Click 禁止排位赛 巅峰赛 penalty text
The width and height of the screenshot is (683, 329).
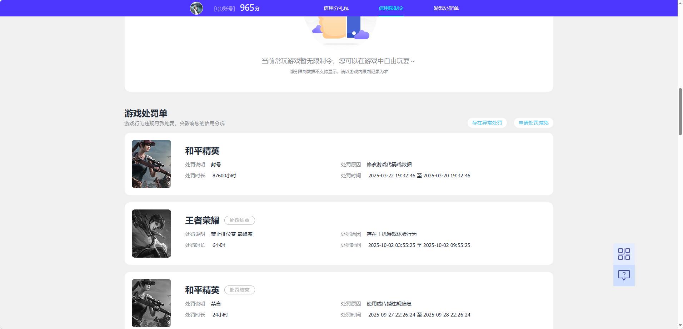231,234
